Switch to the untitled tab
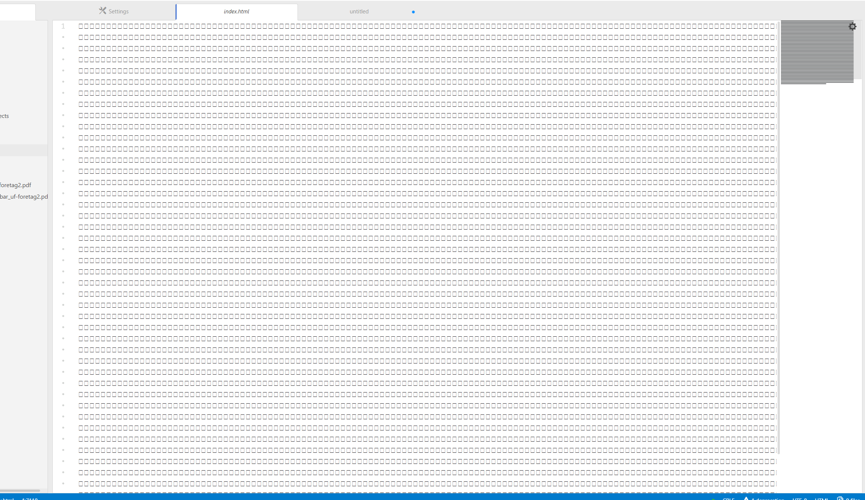This screenshot has height=500, width=865. tap(359, 12)
